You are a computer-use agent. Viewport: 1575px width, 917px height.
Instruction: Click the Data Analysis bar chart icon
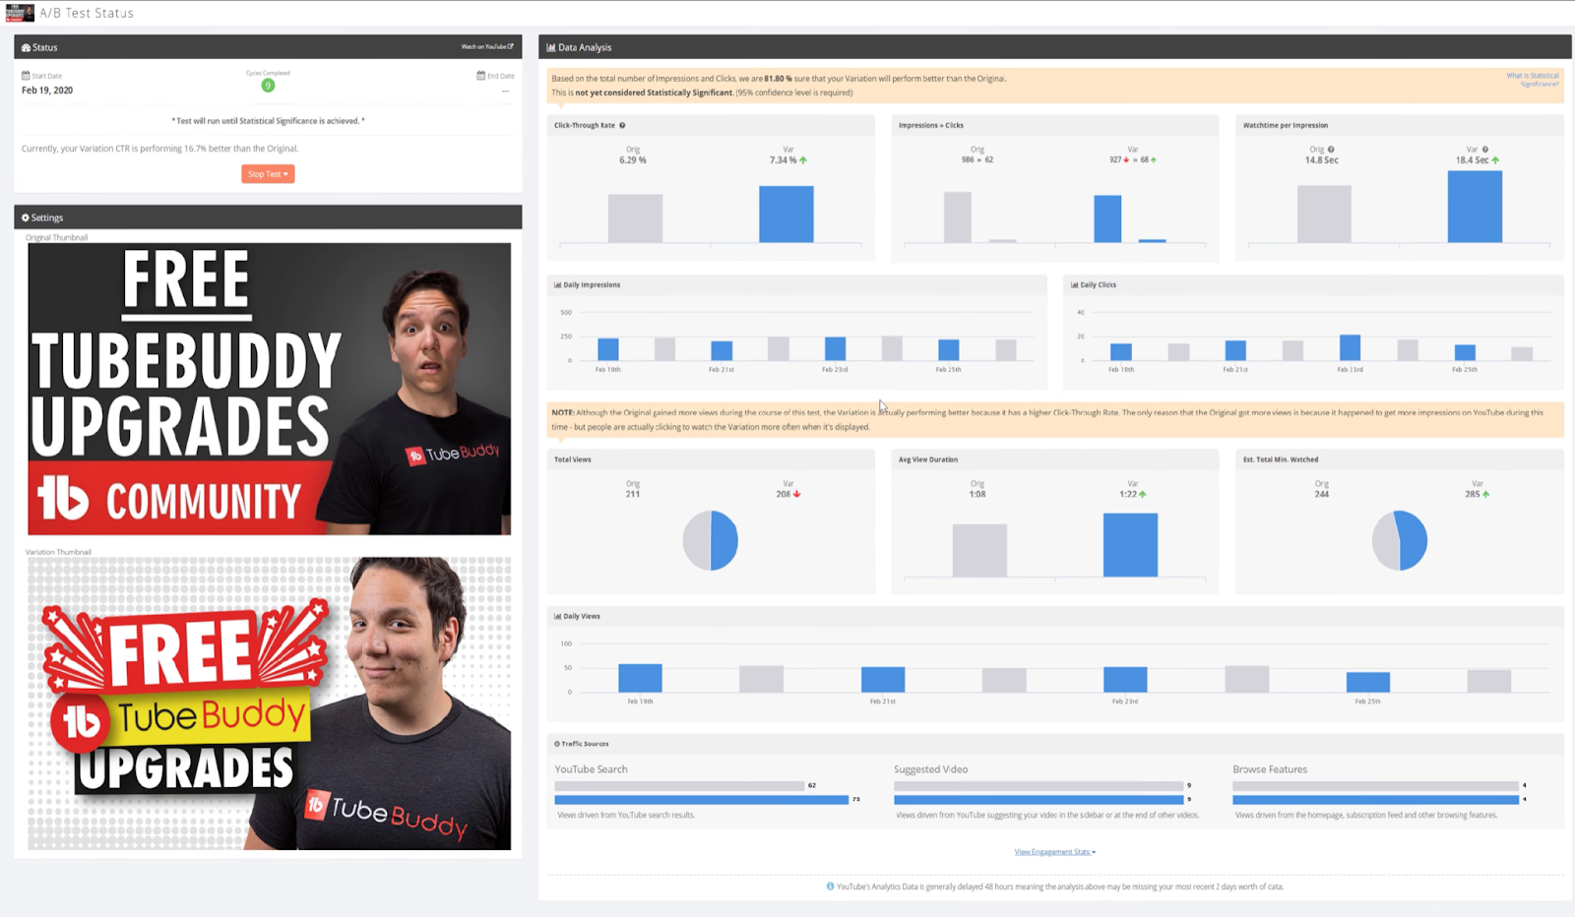(551, 47)
